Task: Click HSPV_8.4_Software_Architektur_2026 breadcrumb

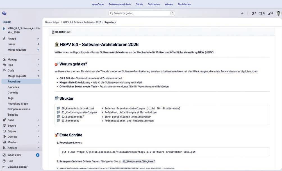Action: pyautogui.click(x=82, y=22)
